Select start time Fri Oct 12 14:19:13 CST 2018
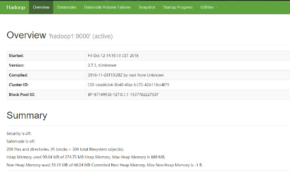 [x=113, y=55]
